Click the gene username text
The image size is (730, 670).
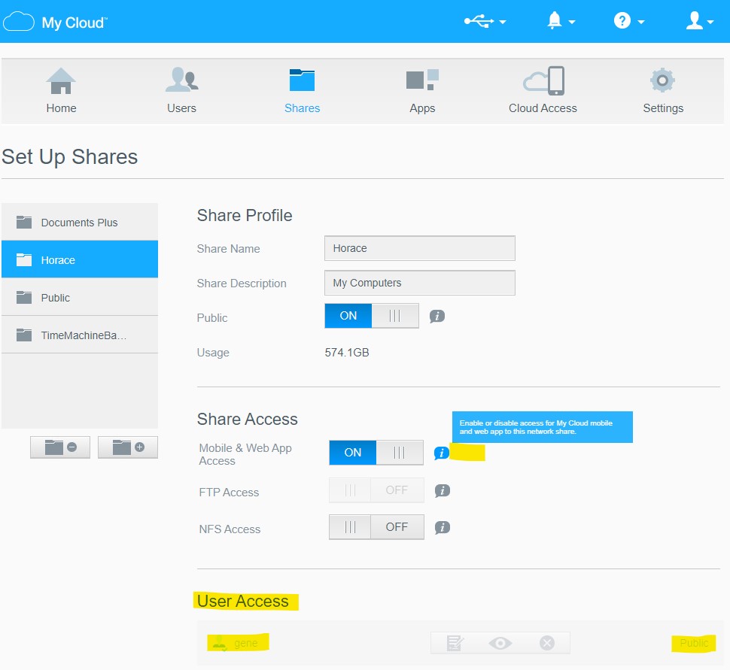[246, 643]
